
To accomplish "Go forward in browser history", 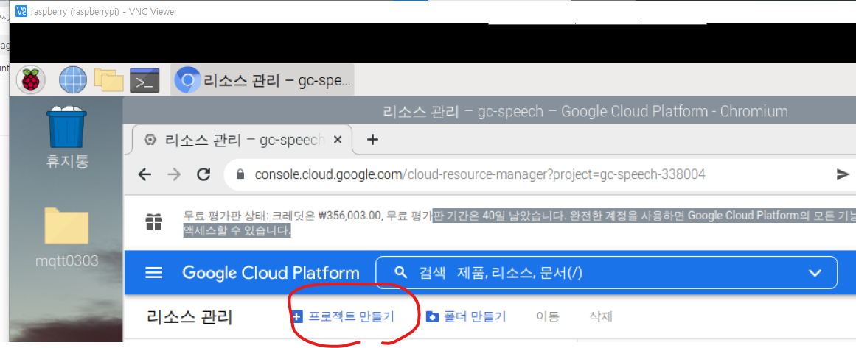I will point(173,174).
